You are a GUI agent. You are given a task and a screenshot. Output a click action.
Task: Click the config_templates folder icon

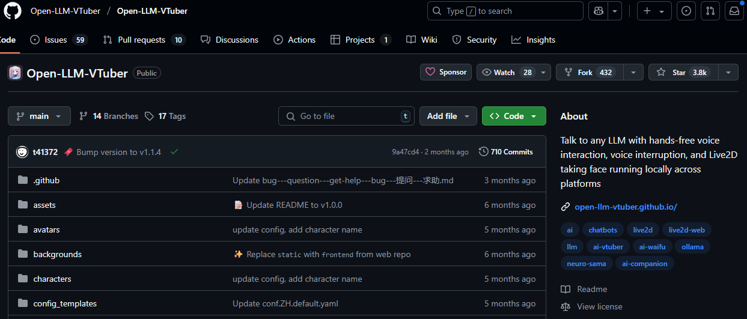click(23, 303)
